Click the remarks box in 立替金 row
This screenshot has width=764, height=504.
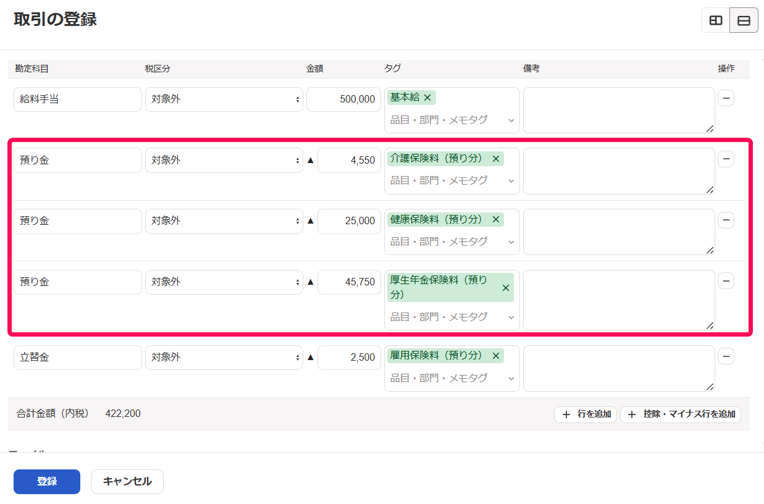click(619, 368)
